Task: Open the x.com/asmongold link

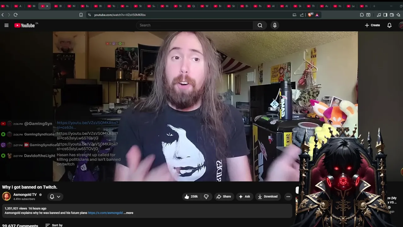Action: click(105, 213)
